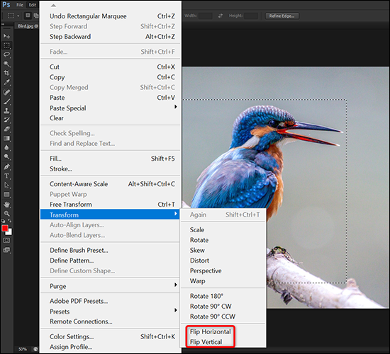Choose Flip Horizontal from Transform submenu

(210, 331)
